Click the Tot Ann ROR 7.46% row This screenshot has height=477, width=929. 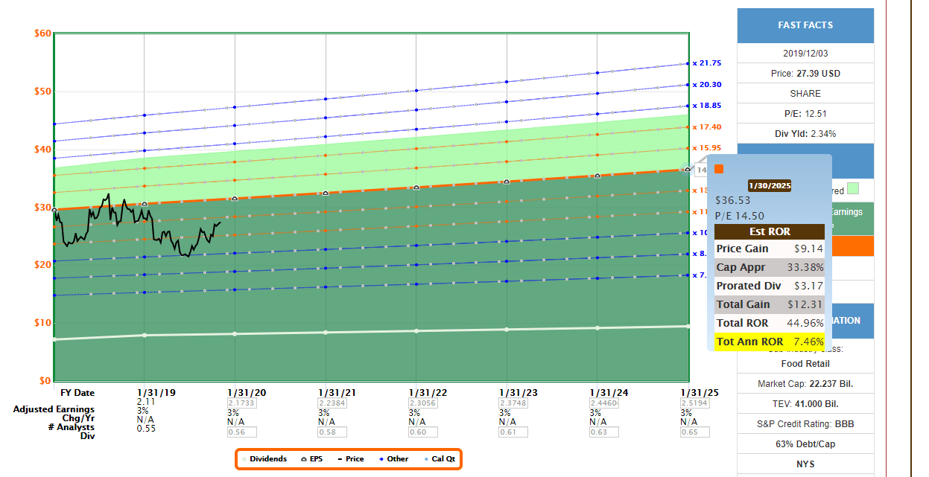click(x=770, y=342)
